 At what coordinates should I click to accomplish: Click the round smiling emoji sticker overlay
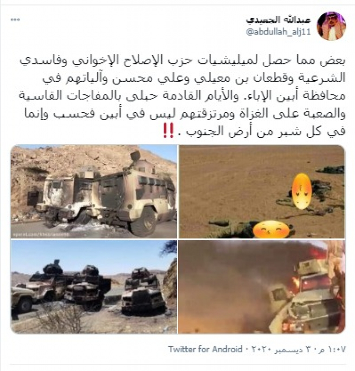tap(271, 229)
